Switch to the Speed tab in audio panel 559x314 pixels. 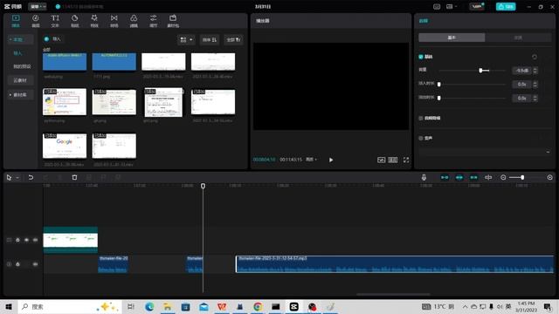tap(518, 38)
